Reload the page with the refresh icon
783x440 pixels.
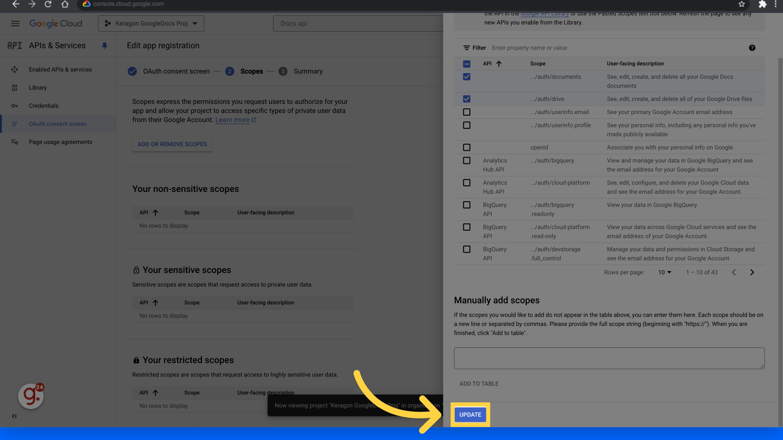[48, 4]
